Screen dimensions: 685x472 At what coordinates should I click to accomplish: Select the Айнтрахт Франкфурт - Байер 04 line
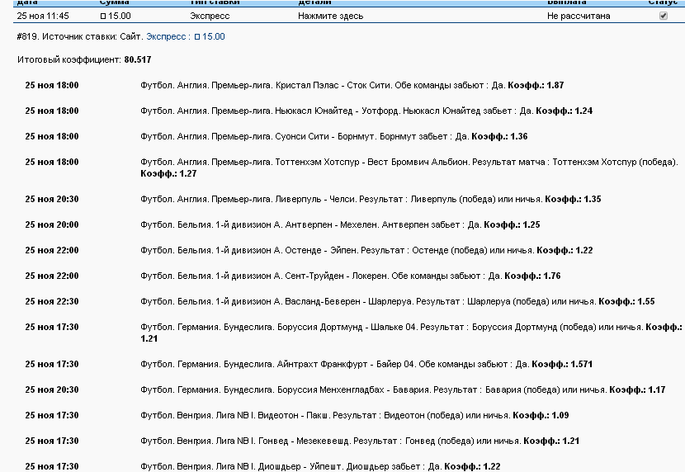click(366, 364)
